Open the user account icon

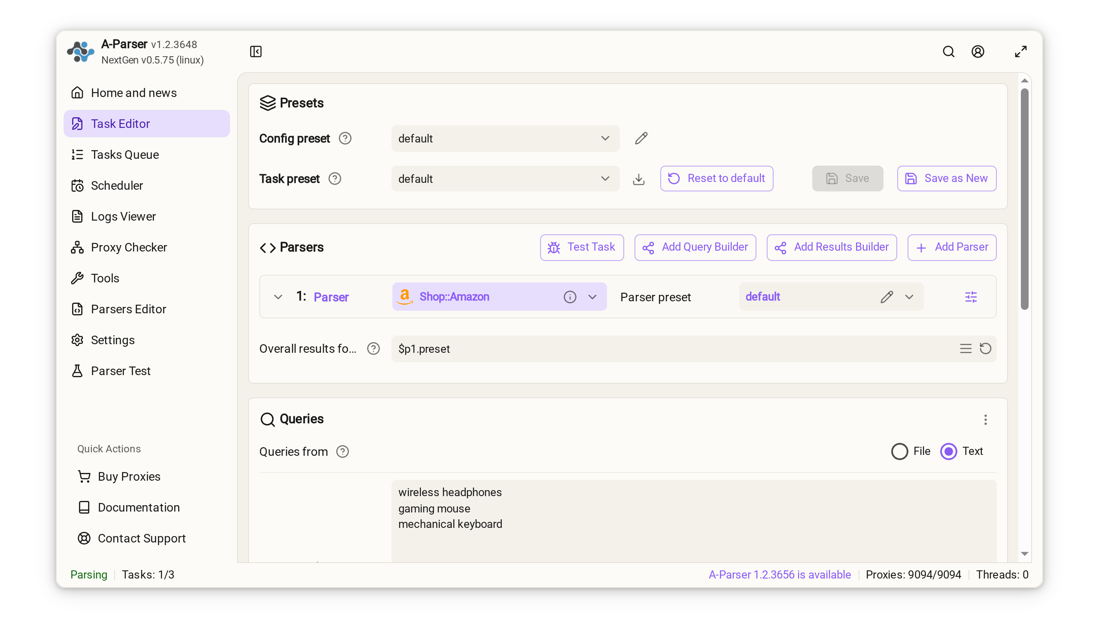(978, 51)
